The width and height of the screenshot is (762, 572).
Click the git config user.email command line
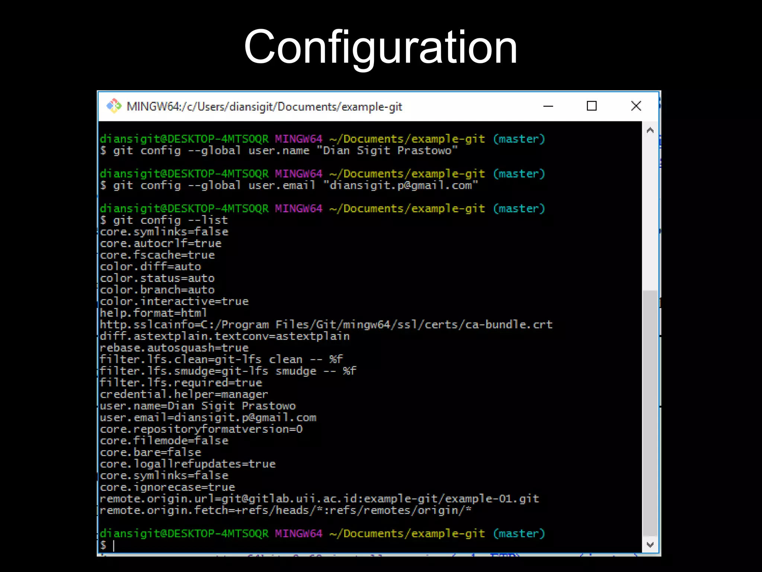(289, 185)
